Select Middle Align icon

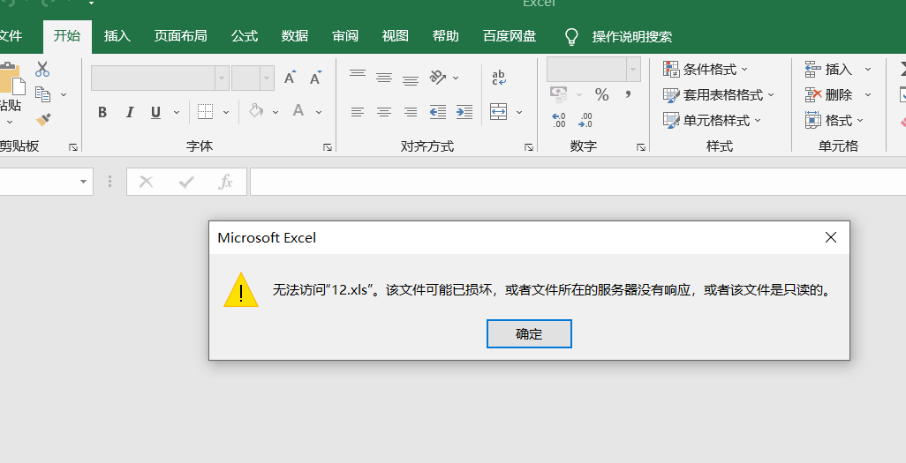(384, 77)
